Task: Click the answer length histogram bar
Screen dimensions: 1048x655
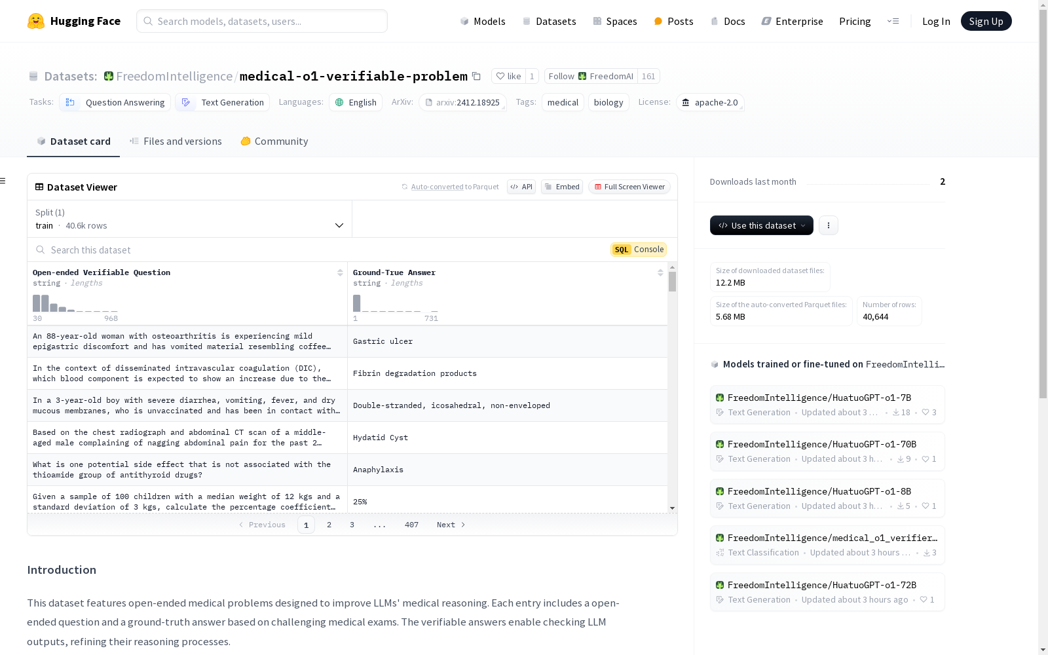Action: coord(356,303)
